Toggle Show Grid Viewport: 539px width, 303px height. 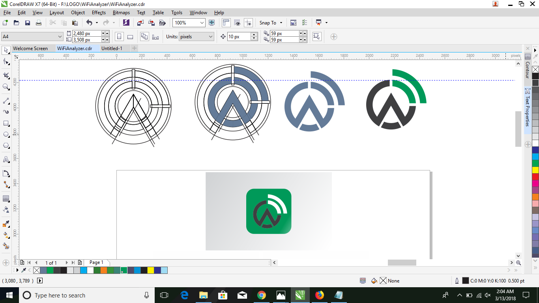(x=237, y=23)
